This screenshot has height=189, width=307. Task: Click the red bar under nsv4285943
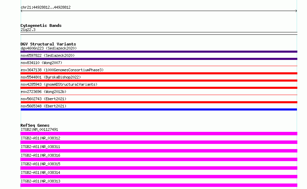coord(159,88)
